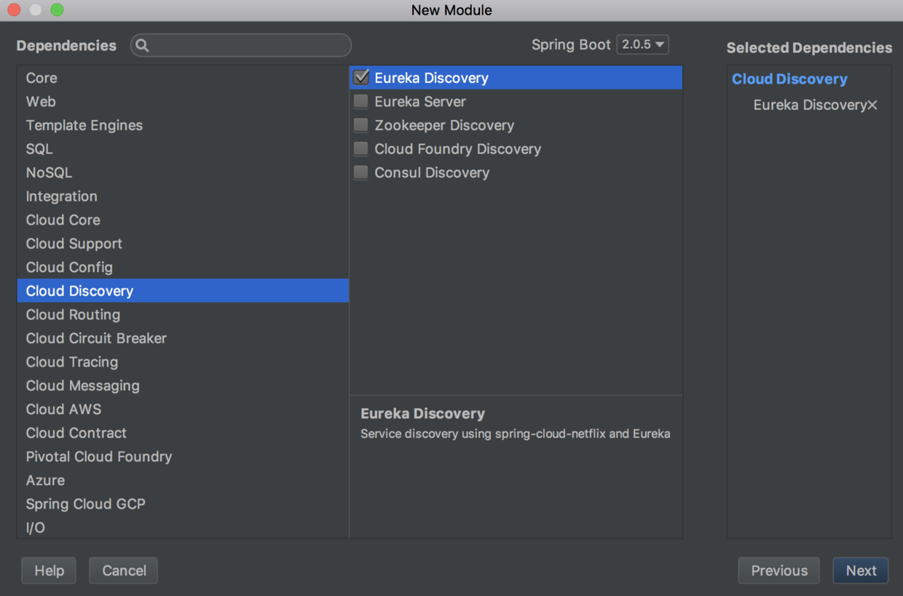
Task: Open the Integration category
Action: pyautogui.click(x=183, y=196)
